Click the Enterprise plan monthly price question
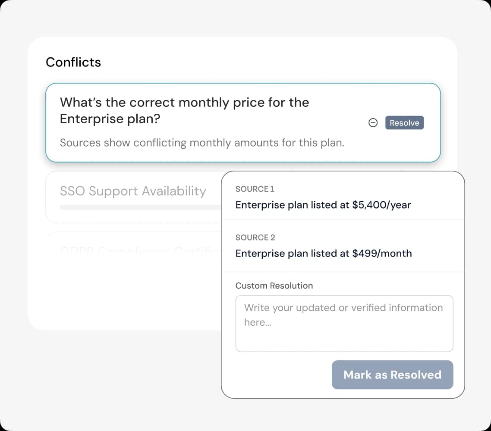 coord(184,110)
